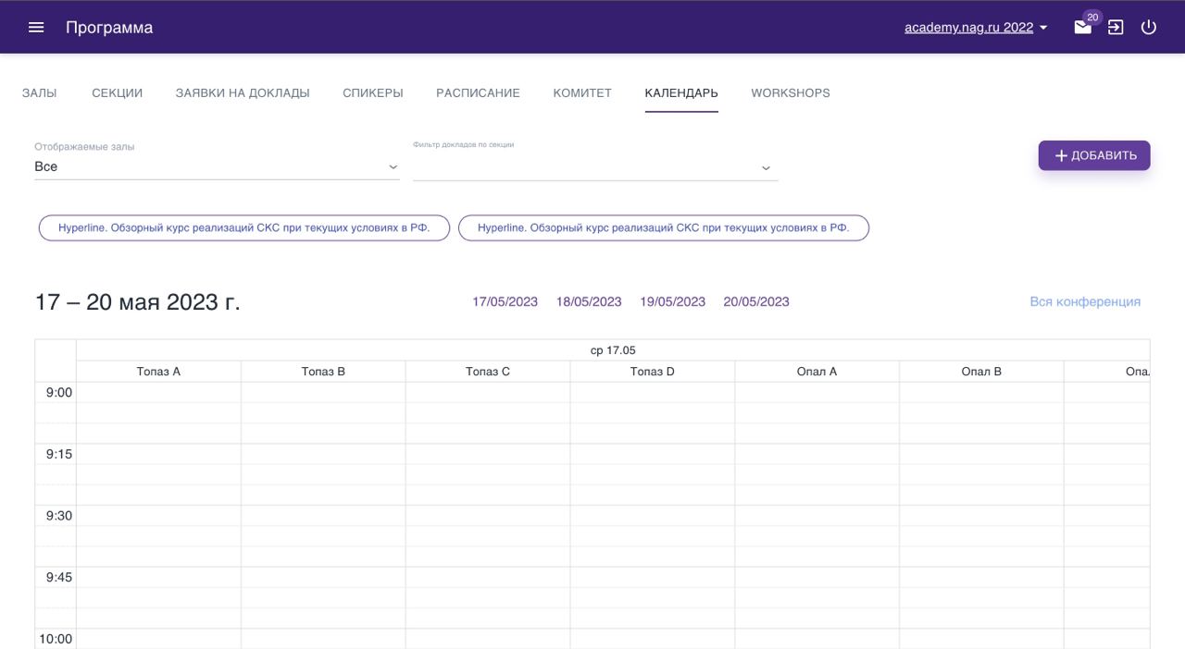Open the displayed halls dropdown
Image resolution: width=1185 pixels, height=649 pixels.
pyautogui.click(x=217, y=166)
